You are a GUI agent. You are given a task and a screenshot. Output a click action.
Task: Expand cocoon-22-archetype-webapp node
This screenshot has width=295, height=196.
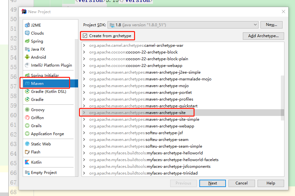tap(84, 66)
